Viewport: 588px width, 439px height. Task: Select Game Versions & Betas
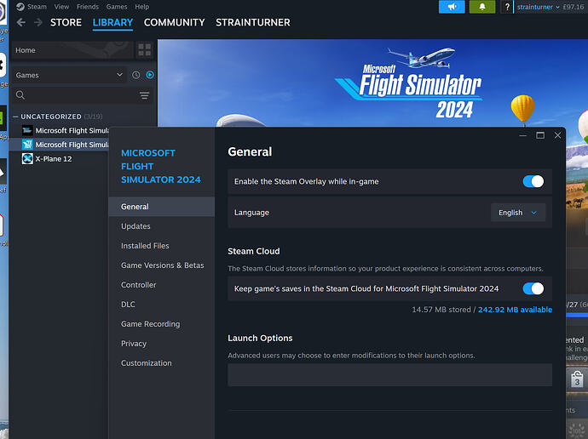tap(162, 265)
